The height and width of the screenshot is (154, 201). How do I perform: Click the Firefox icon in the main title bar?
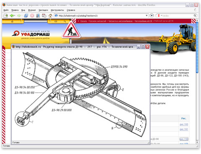pyautogui.click(x=4, y=5)
